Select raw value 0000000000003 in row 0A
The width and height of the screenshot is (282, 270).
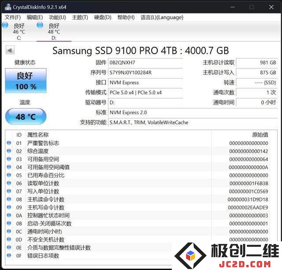[x=249, y=216]
